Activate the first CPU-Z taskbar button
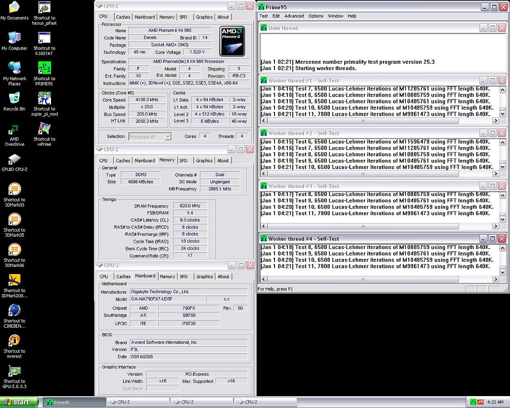Screen dimensions: 510x408 pyautogui.click(x=139, y=402)
